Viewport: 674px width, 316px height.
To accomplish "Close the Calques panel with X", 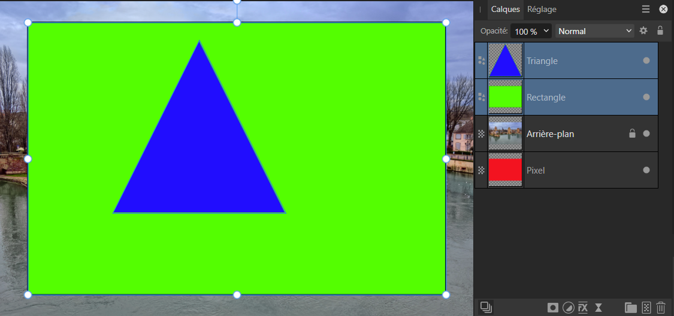I will point(663,9).
